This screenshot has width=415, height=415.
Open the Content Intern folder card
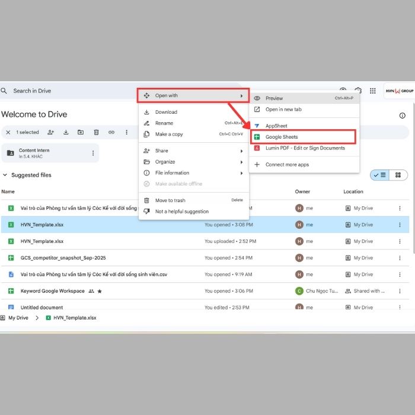(50, 153)
